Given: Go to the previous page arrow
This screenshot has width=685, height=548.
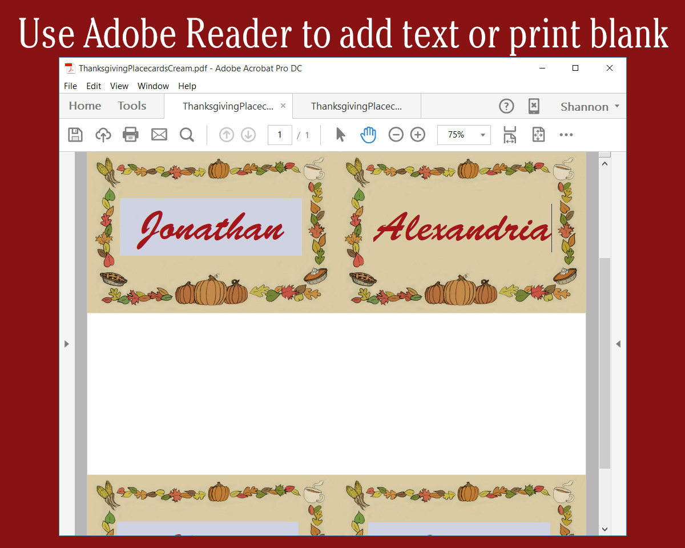Looking at the screenshot, I should click(x=227, y=135).
